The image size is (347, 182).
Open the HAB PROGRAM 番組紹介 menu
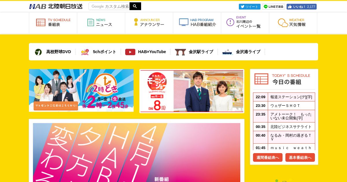tap(197, 23)
